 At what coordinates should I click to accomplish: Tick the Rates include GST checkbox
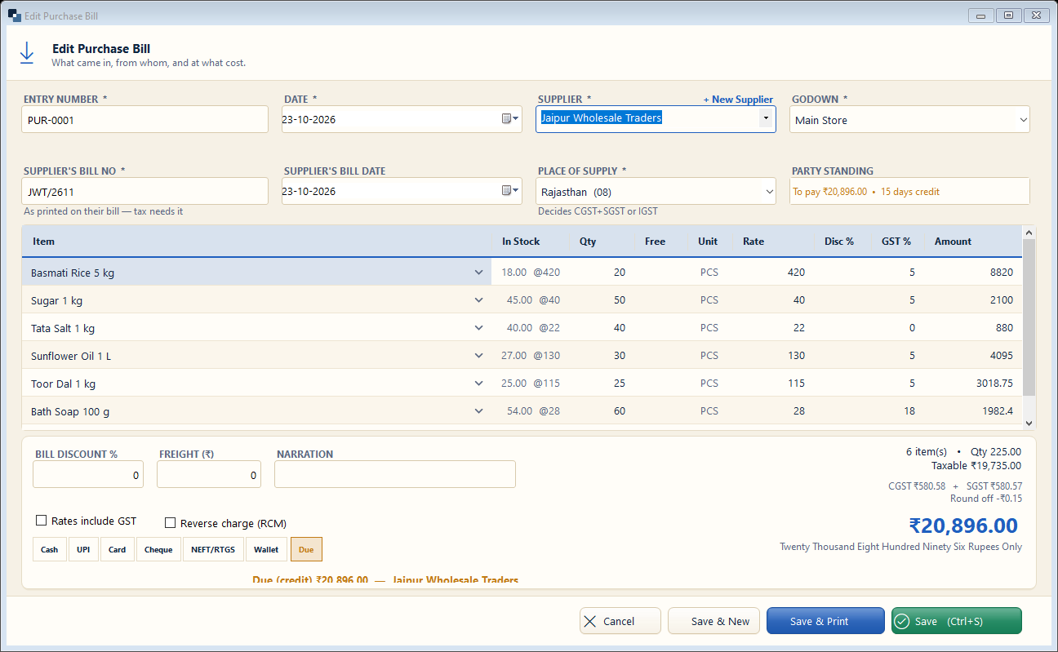point(41,521)
